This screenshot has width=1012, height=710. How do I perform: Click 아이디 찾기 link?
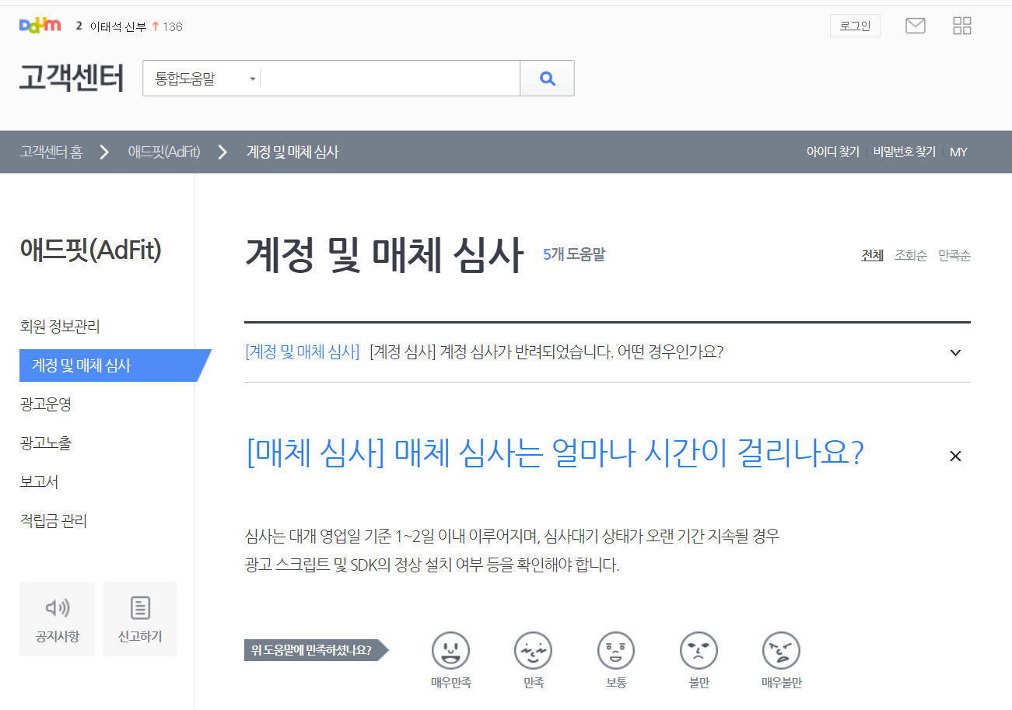[x=832, y=152]
